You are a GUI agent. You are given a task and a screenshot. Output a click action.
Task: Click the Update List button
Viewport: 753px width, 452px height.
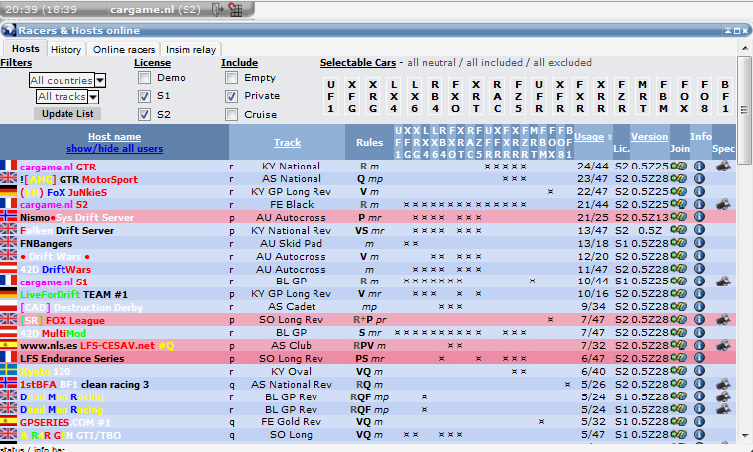pyautogui.click(x=67, y=114)
